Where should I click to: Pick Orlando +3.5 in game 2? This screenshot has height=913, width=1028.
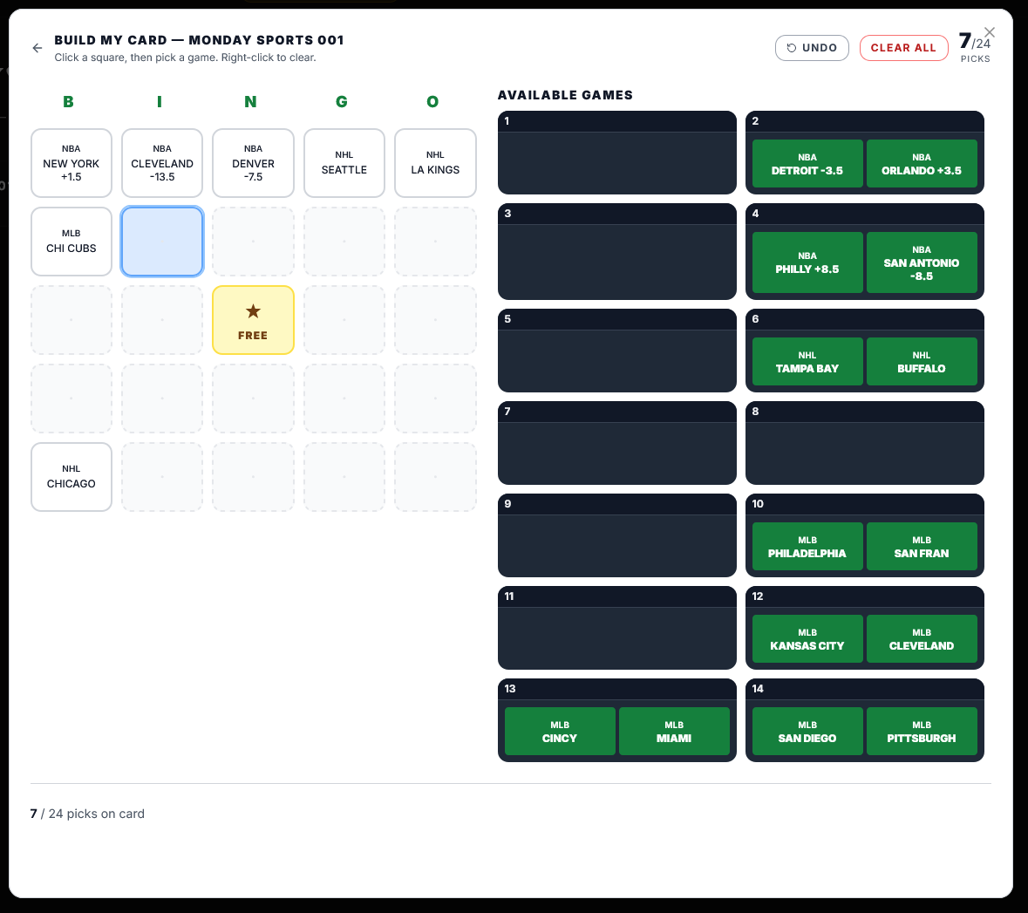921,164
